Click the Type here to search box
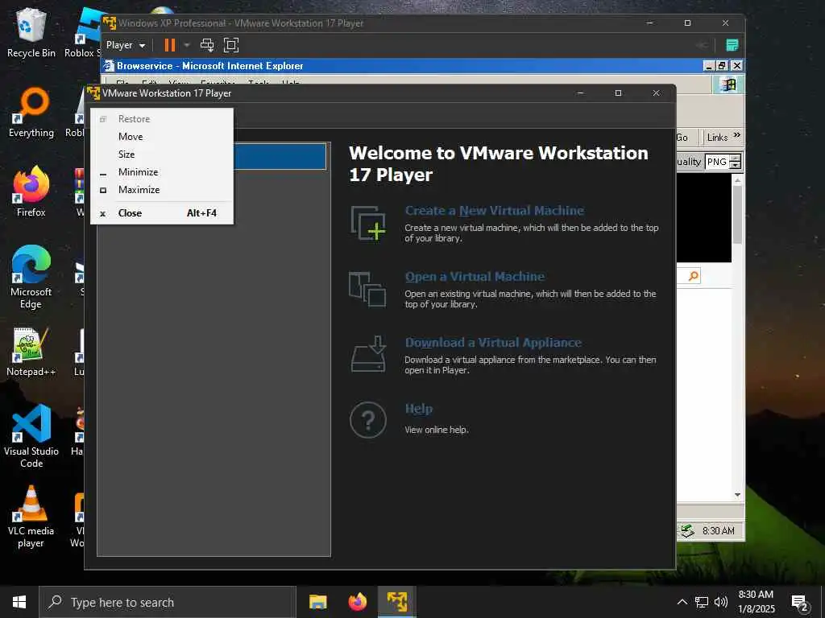The height and width of the screenshot is (618, 825). pyautogui.click(x=168, y=602)
